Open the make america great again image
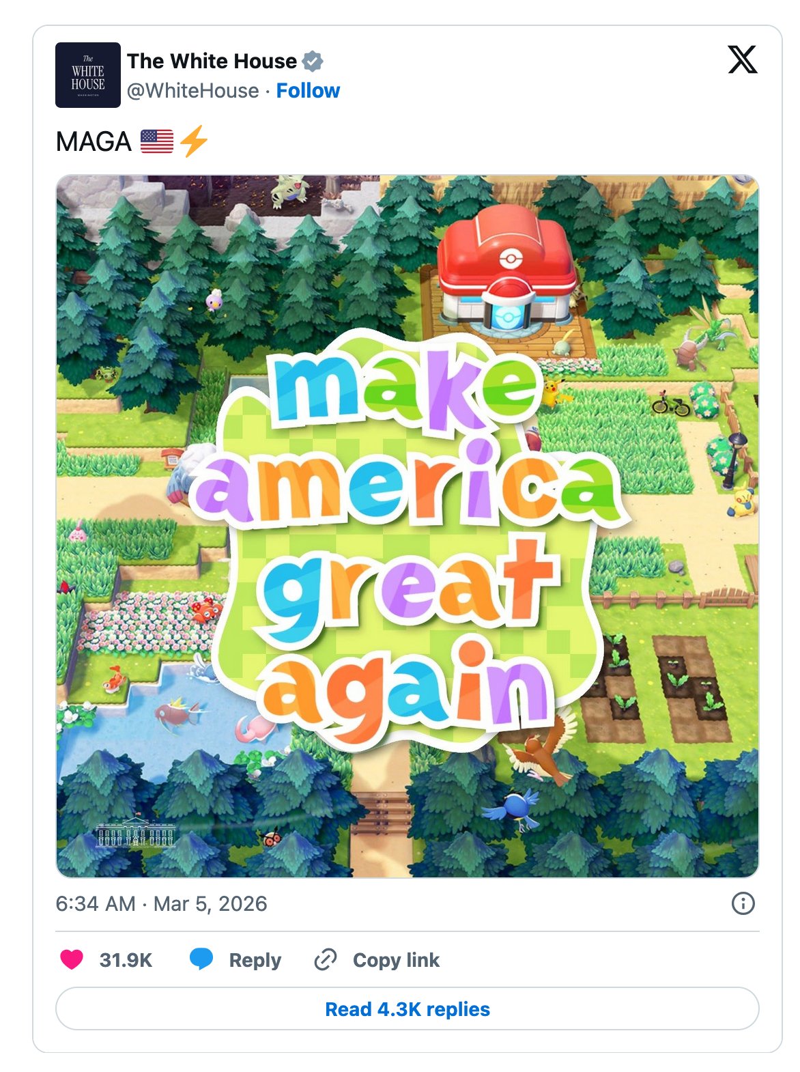Viewport: 800px width, 1072px height. point(408,526)
